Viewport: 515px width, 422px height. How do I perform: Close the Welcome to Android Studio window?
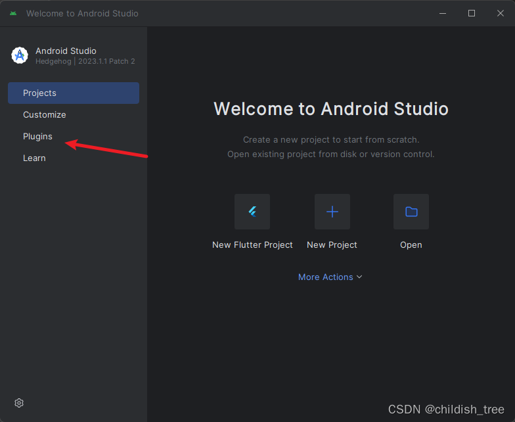(501, 13)
